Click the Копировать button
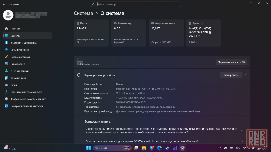The height and width of the screenshot is (152, 271). (231, 75)
